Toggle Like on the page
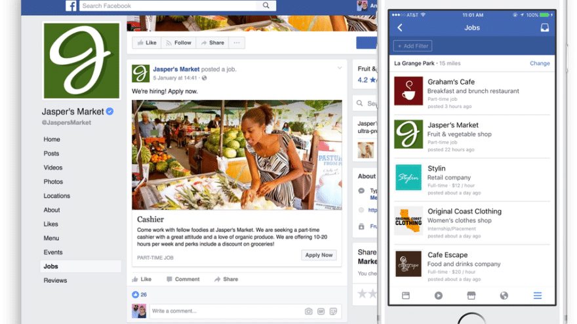 [146, 43]
